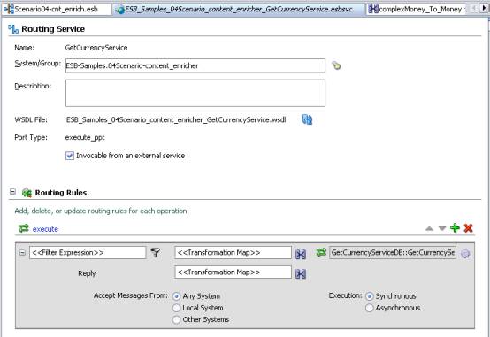The image size is (490, 337).
Task: Toggle Invocable from an external service checkbox
Action: 70,156
